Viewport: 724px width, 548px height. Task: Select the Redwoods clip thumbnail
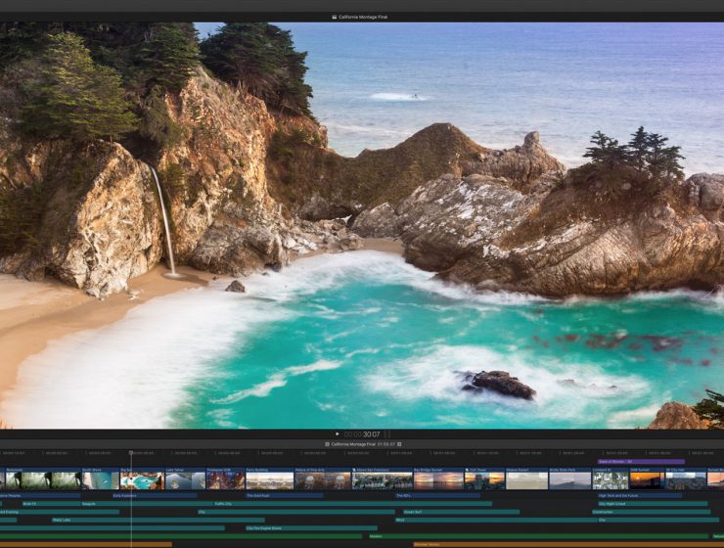41,480
